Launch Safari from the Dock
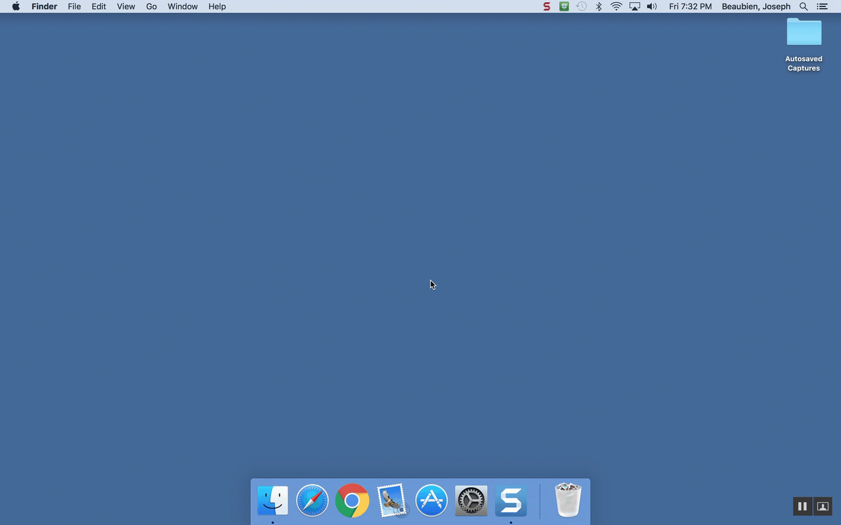The width and height of the screenshot is (841, 525). click(x=312, y=500)
